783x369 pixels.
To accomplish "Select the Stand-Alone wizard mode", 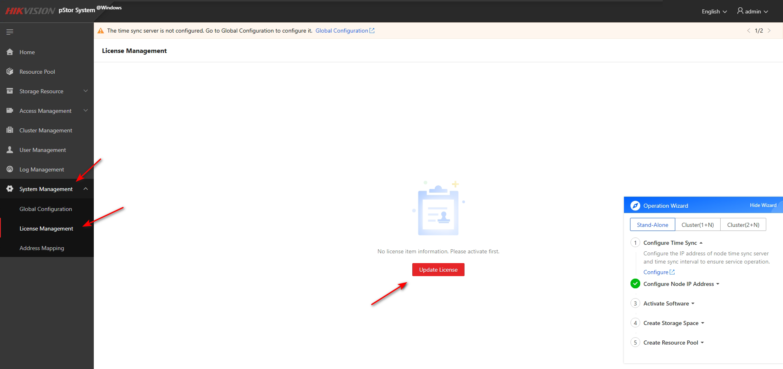I will coord(652,225).
